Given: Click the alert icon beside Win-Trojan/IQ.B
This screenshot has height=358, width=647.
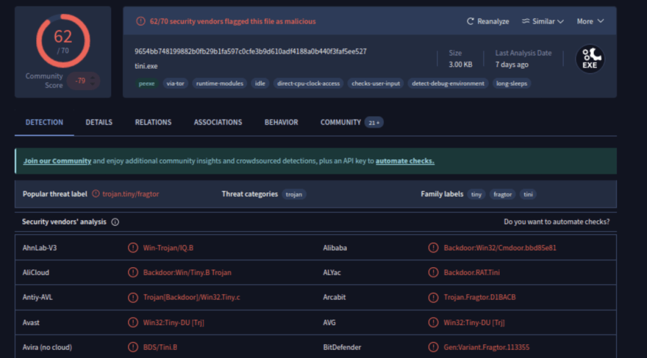Looking at the screenshot, I should 133,248.
